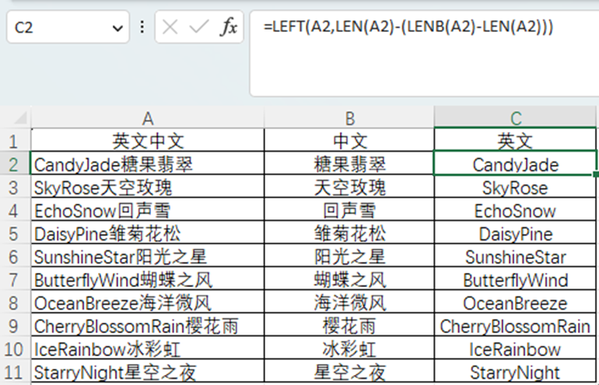Select cell SunshineStar in column C
Screen dimensions: 599x385
pyautogui.click(x=515, y=257)
